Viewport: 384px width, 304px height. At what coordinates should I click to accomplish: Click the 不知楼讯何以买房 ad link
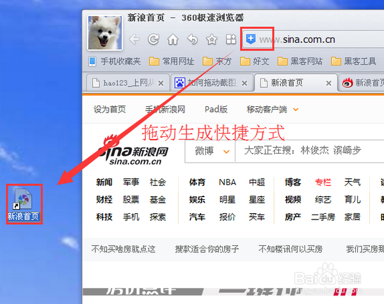tap(291, 249)
